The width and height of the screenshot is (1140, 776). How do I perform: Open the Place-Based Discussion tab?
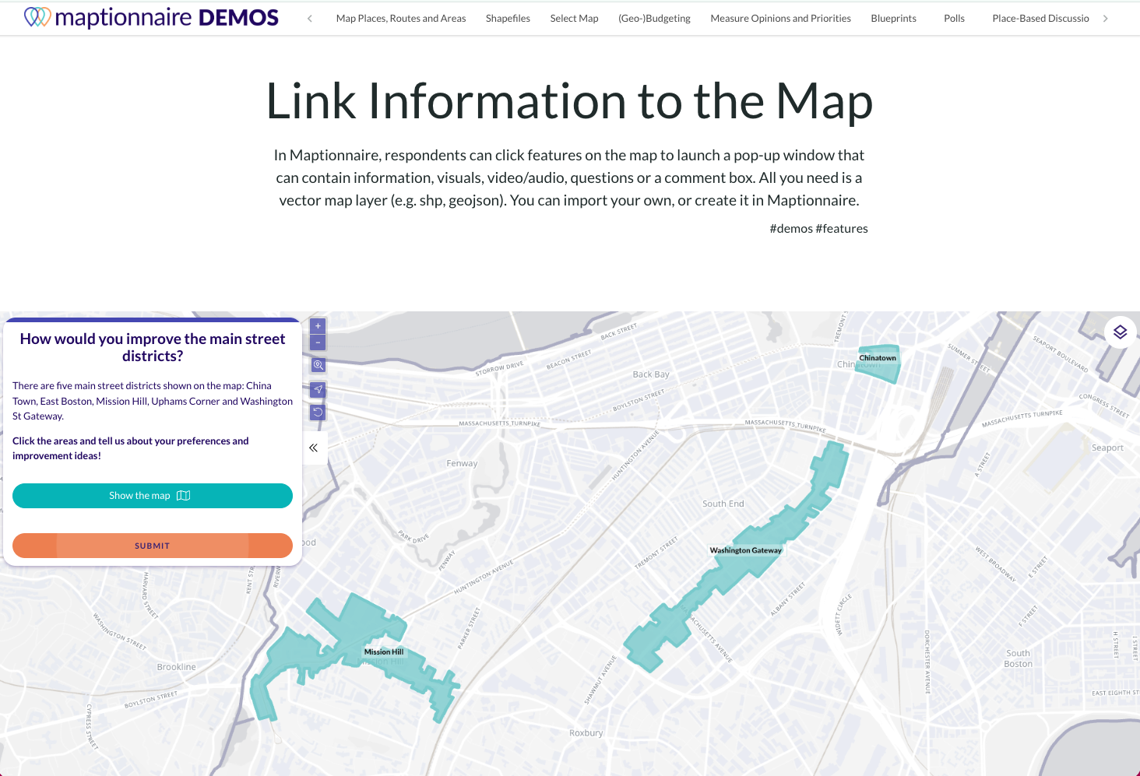point(1040,18)
